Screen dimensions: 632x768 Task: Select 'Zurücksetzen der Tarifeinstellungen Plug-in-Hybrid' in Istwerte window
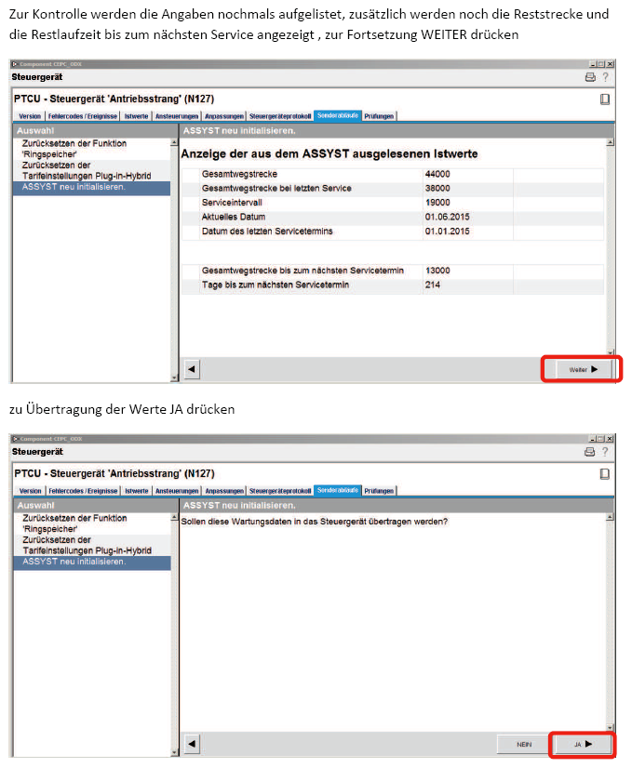(x=92, y=170)
